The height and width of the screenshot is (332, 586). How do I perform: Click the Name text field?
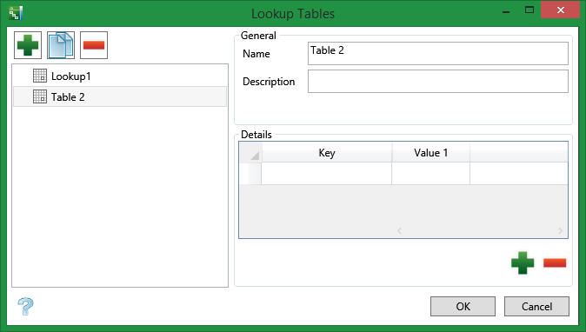[438, 53]
